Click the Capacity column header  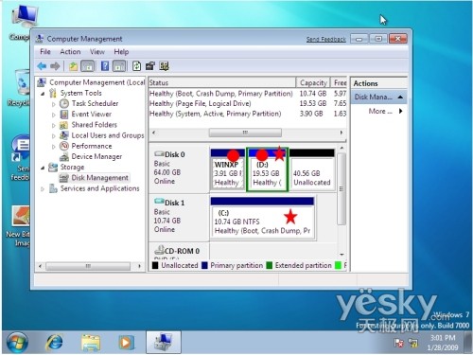pos(313,82)
